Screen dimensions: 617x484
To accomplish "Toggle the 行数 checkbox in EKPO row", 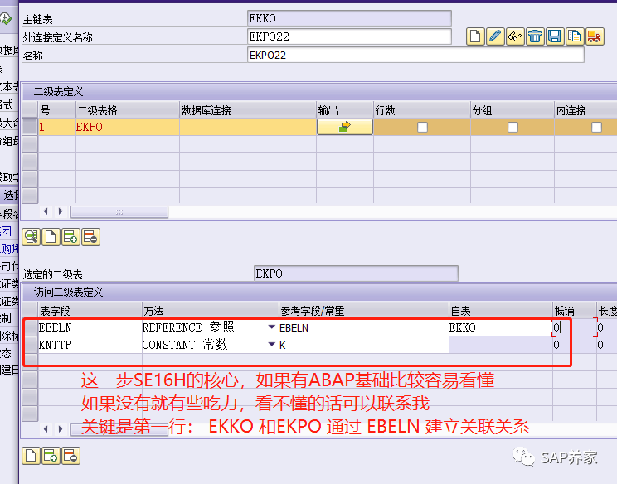I will (422, 127).
